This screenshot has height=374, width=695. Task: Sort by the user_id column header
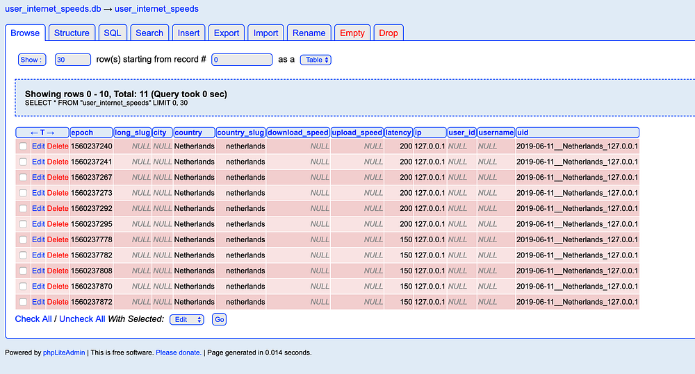(462, 133)
